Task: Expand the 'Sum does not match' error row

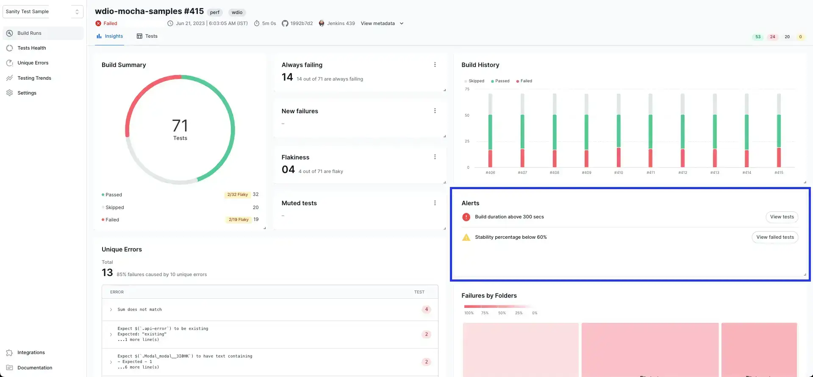Action: (x=111, y=310)
